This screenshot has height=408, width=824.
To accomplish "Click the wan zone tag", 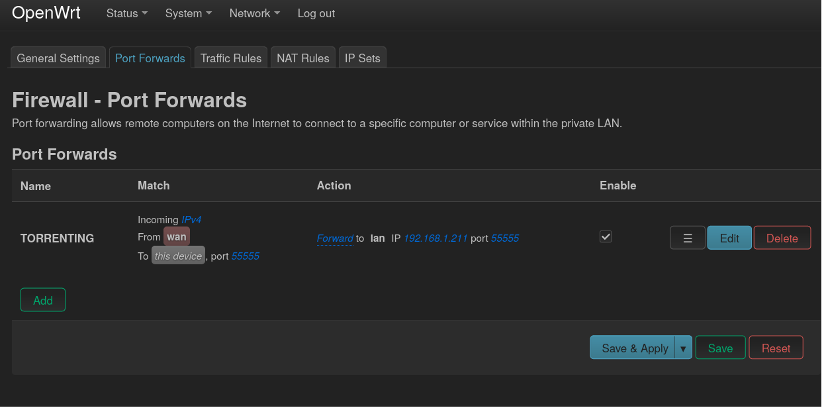I will coord(176,236).
